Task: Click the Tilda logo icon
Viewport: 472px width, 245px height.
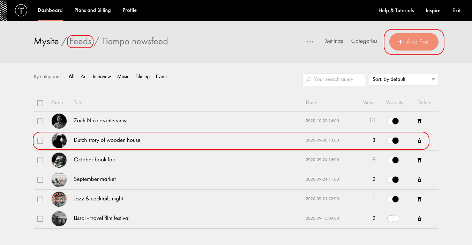Action: [x=21, y=10]
